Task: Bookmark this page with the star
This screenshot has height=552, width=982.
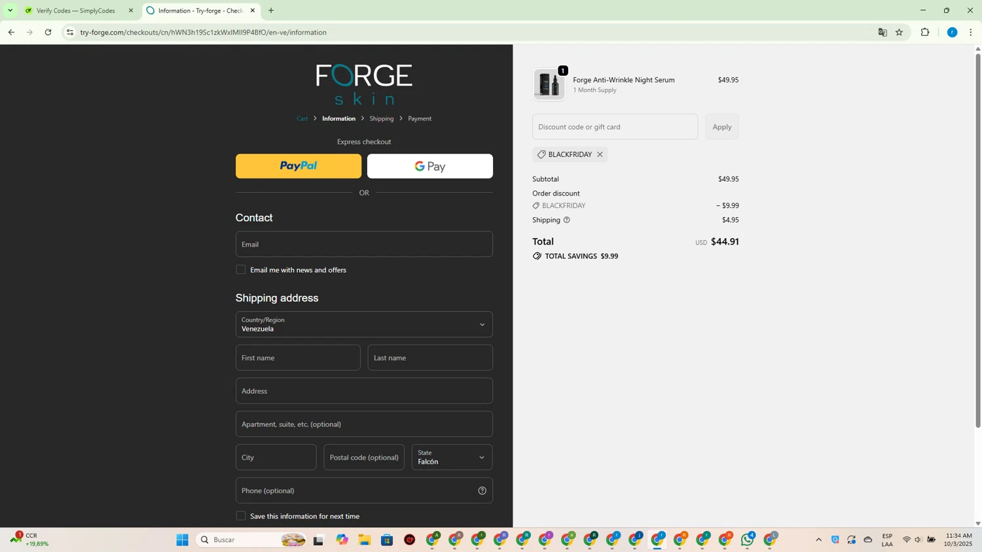Action: (x=900, y=32)
